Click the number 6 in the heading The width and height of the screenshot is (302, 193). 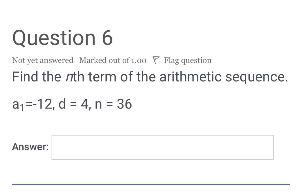[x=107, y=38]
